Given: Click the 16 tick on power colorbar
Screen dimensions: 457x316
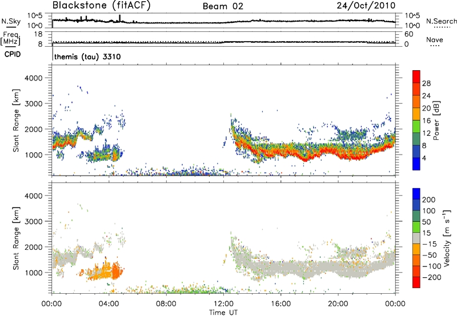Looking at the screenshot, I should click(426, 121).
